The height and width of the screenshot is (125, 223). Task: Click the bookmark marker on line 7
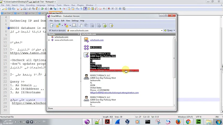(9, 28)
